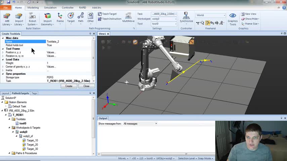The width and height of the screenshot is (287, 161).
Task: Open the MultiMove tool
Action: pos(128,17)
